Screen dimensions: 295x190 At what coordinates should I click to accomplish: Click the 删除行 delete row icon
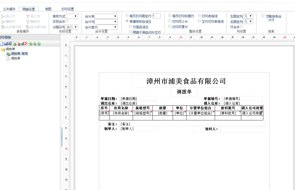(x=3, y=22)
